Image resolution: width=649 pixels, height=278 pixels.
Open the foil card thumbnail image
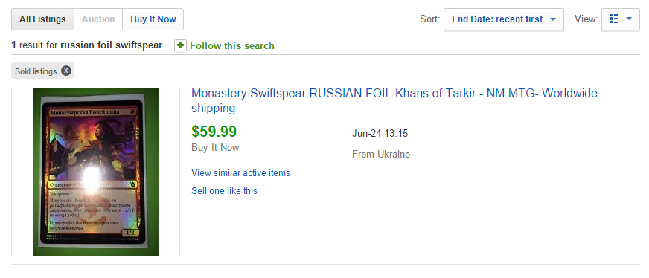click(95, 172)
